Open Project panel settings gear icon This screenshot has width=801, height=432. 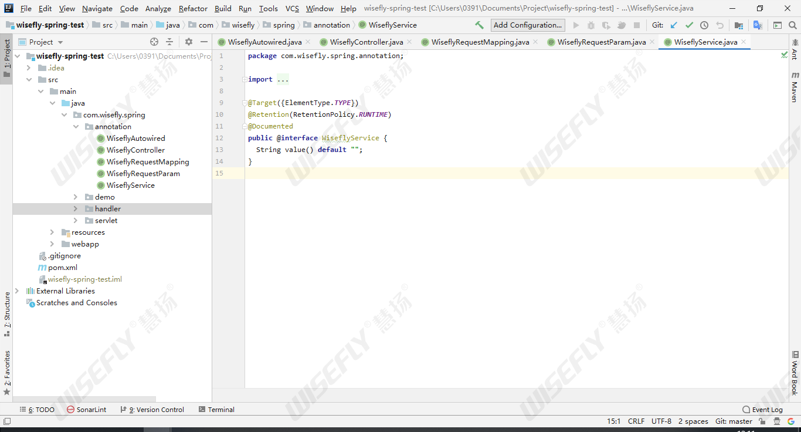coord(189,42)
